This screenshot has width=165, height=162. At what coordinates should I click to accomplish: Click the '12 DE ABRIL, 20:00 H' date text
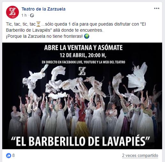(83, 55)
